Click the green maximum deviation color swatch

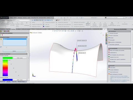click(7, 58)
